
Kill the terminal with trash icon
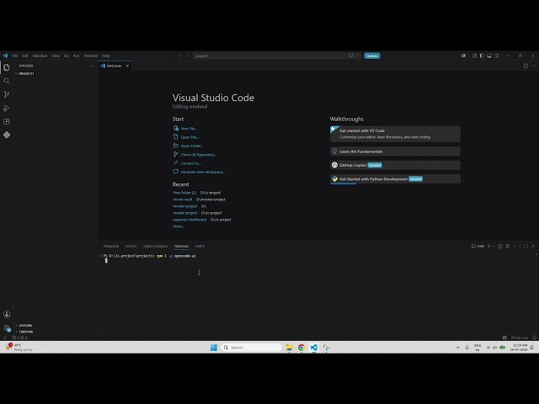coord(507,247)
